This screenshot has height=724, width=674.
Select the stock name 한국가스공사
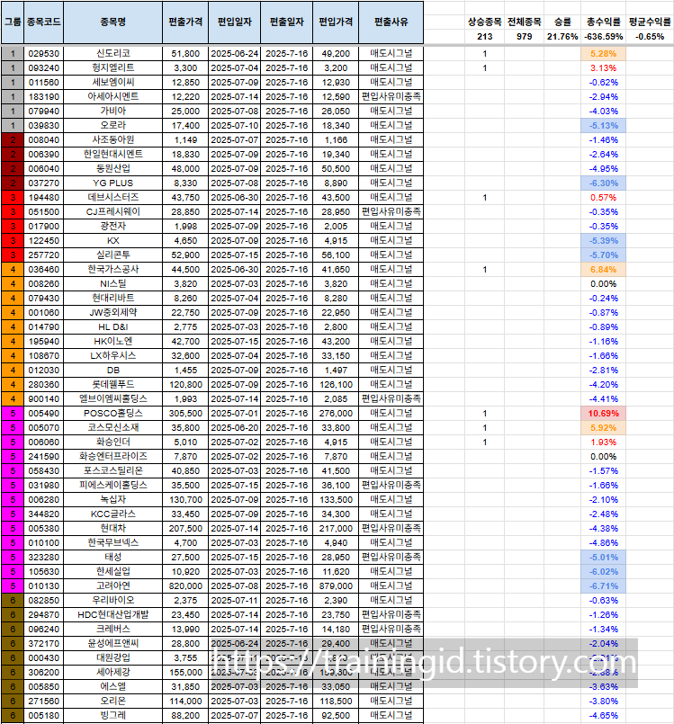click(113, 269)
